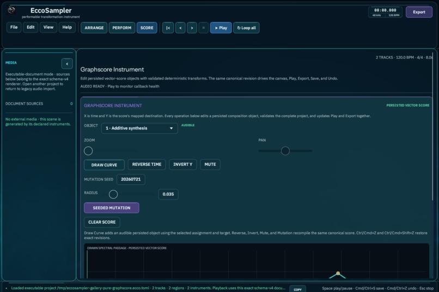Click the Mutation Seed field 20260721
Image resolution: width=439 pixels, height=292 pixels.
click(131, 179)
